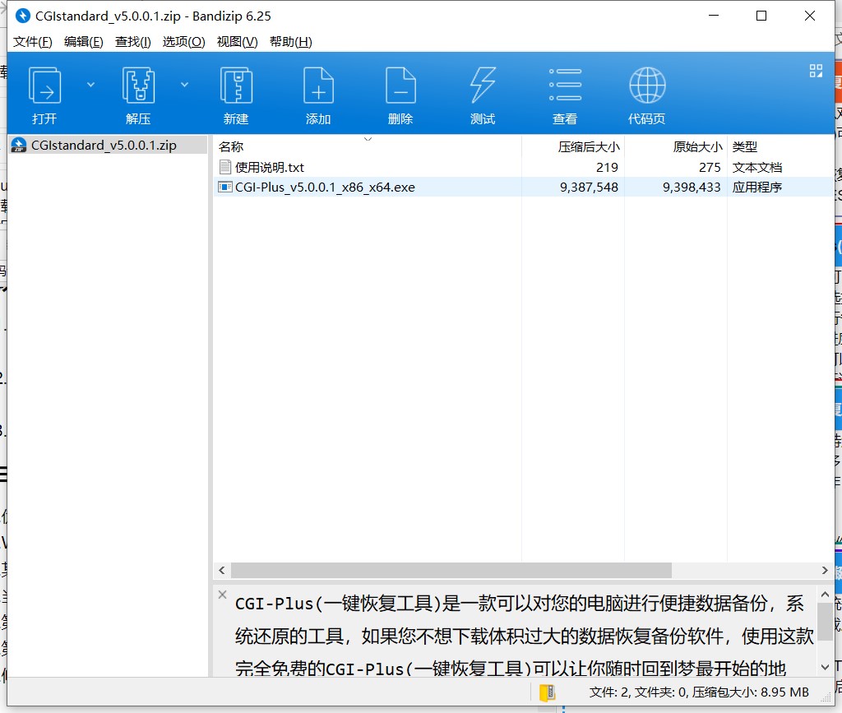Viewport: 842px width, 713px height.
Task: Click the 代码页 (Code page) globe icon
Action: click(647, 85)
